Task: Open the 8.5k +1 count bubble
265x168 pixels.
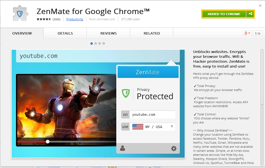Action: click(x=257, y=33)
